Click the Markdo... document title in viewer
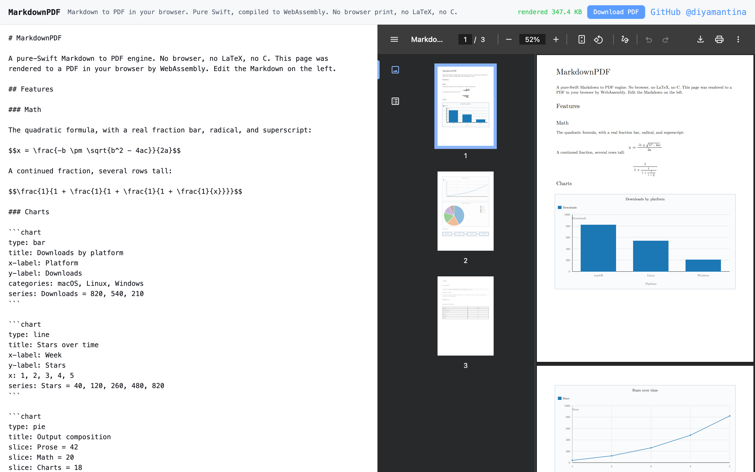 click(x=427, y=39)
